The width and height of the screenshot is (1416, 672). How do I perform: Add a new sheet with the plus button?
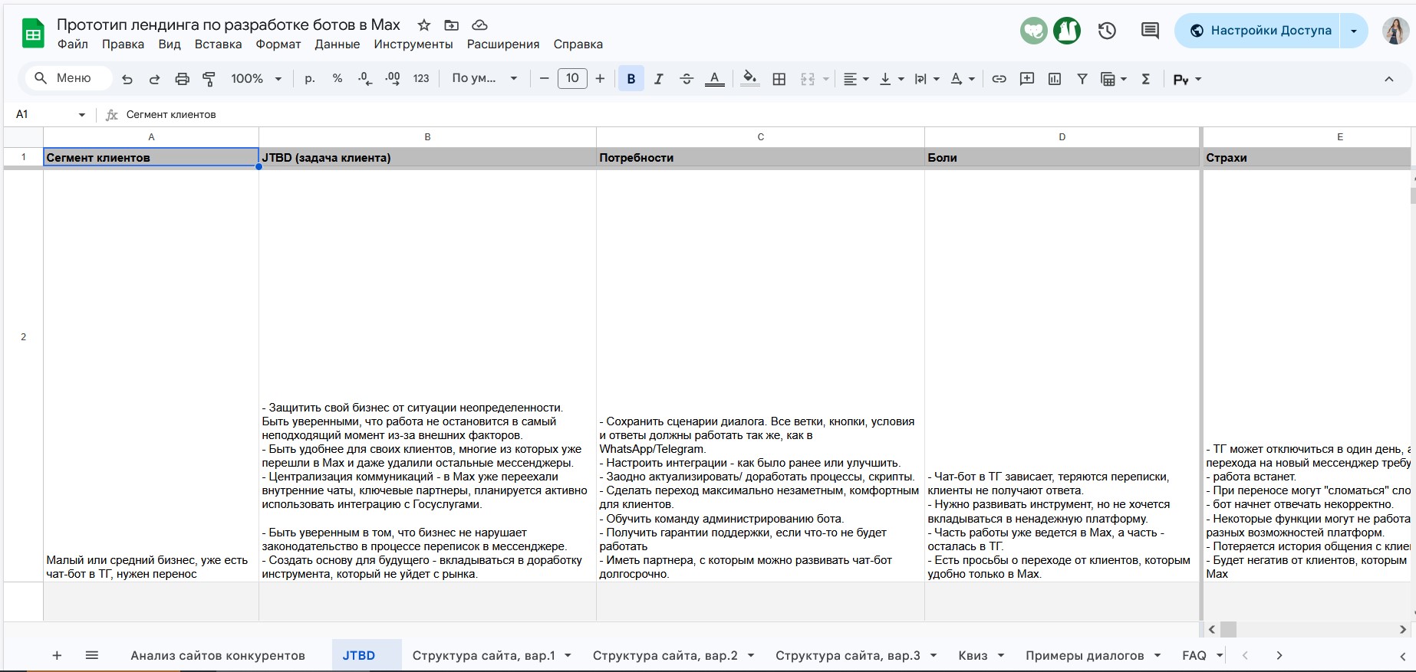57,656
